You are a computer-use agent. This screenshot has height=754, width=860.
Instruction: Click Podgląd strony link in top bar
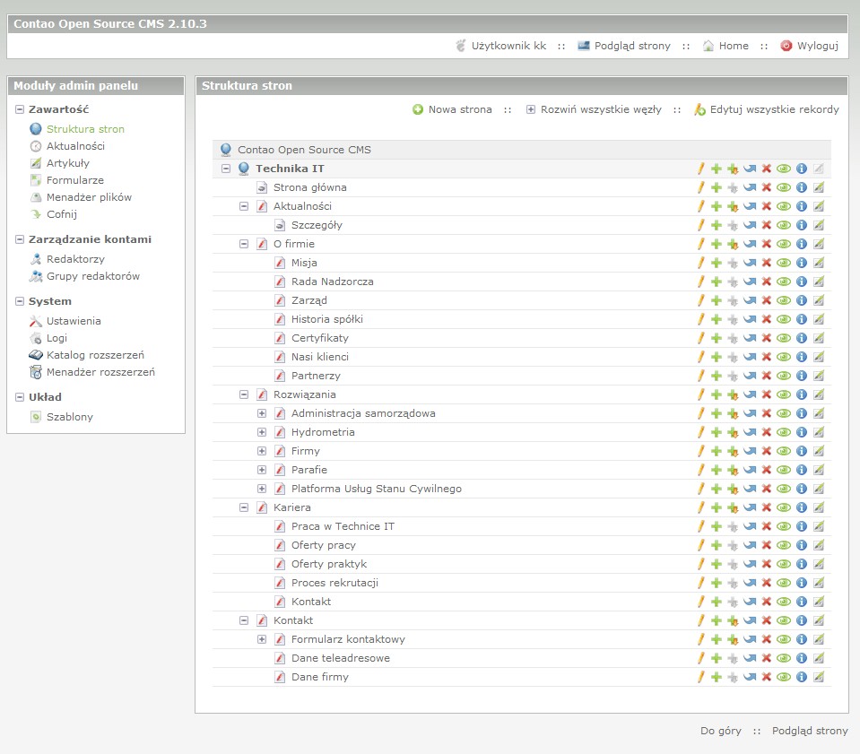coord(632,46)
